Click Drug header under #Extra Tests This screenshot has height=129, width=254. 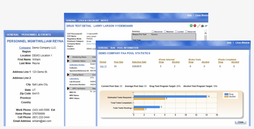click(x=191, y=62)
